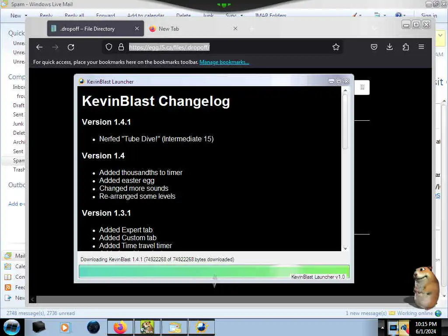This screenshot has width=448, height=336.
Task: Open the Drafts folder in Live Mail
Action: point(19,105)
